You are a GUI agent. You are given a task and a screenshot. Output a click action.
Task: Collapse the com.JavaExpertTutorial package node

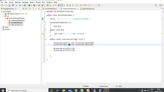pos(6,18)
